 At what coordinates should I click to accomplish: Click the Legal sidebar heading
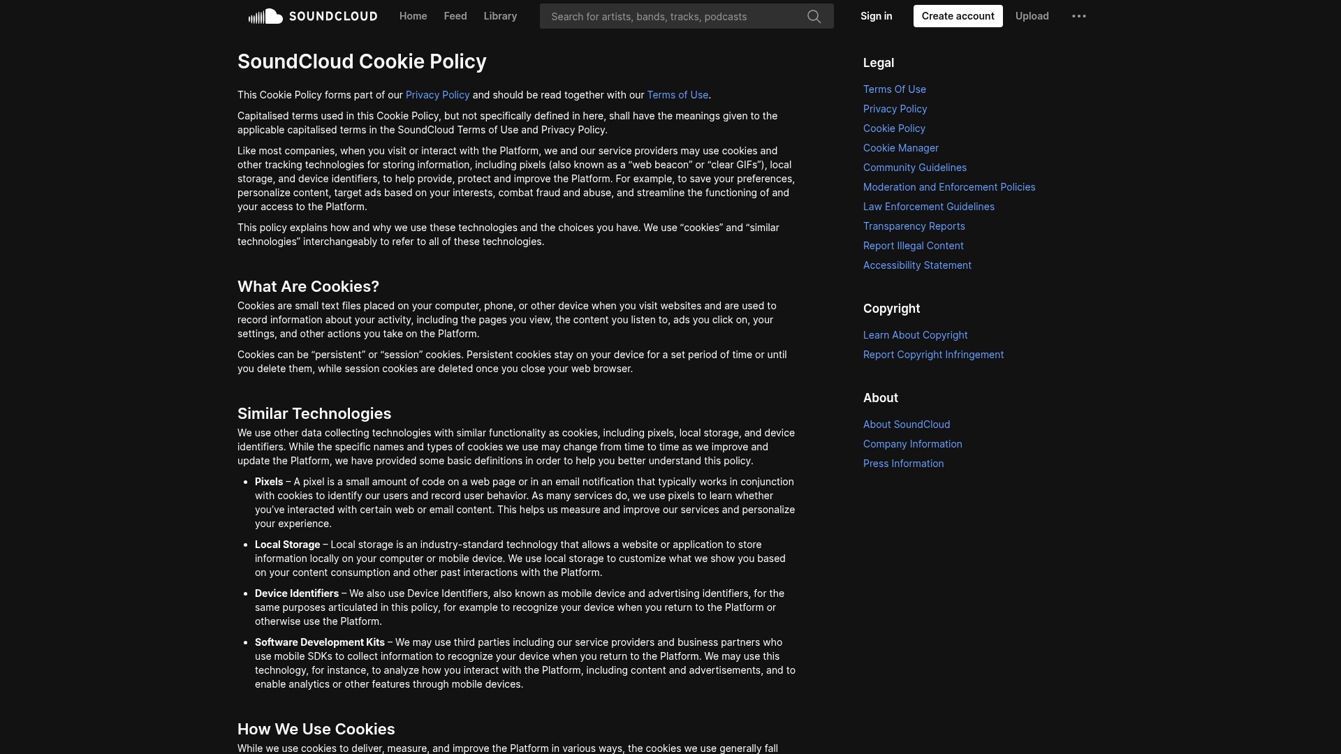(879, 63)
